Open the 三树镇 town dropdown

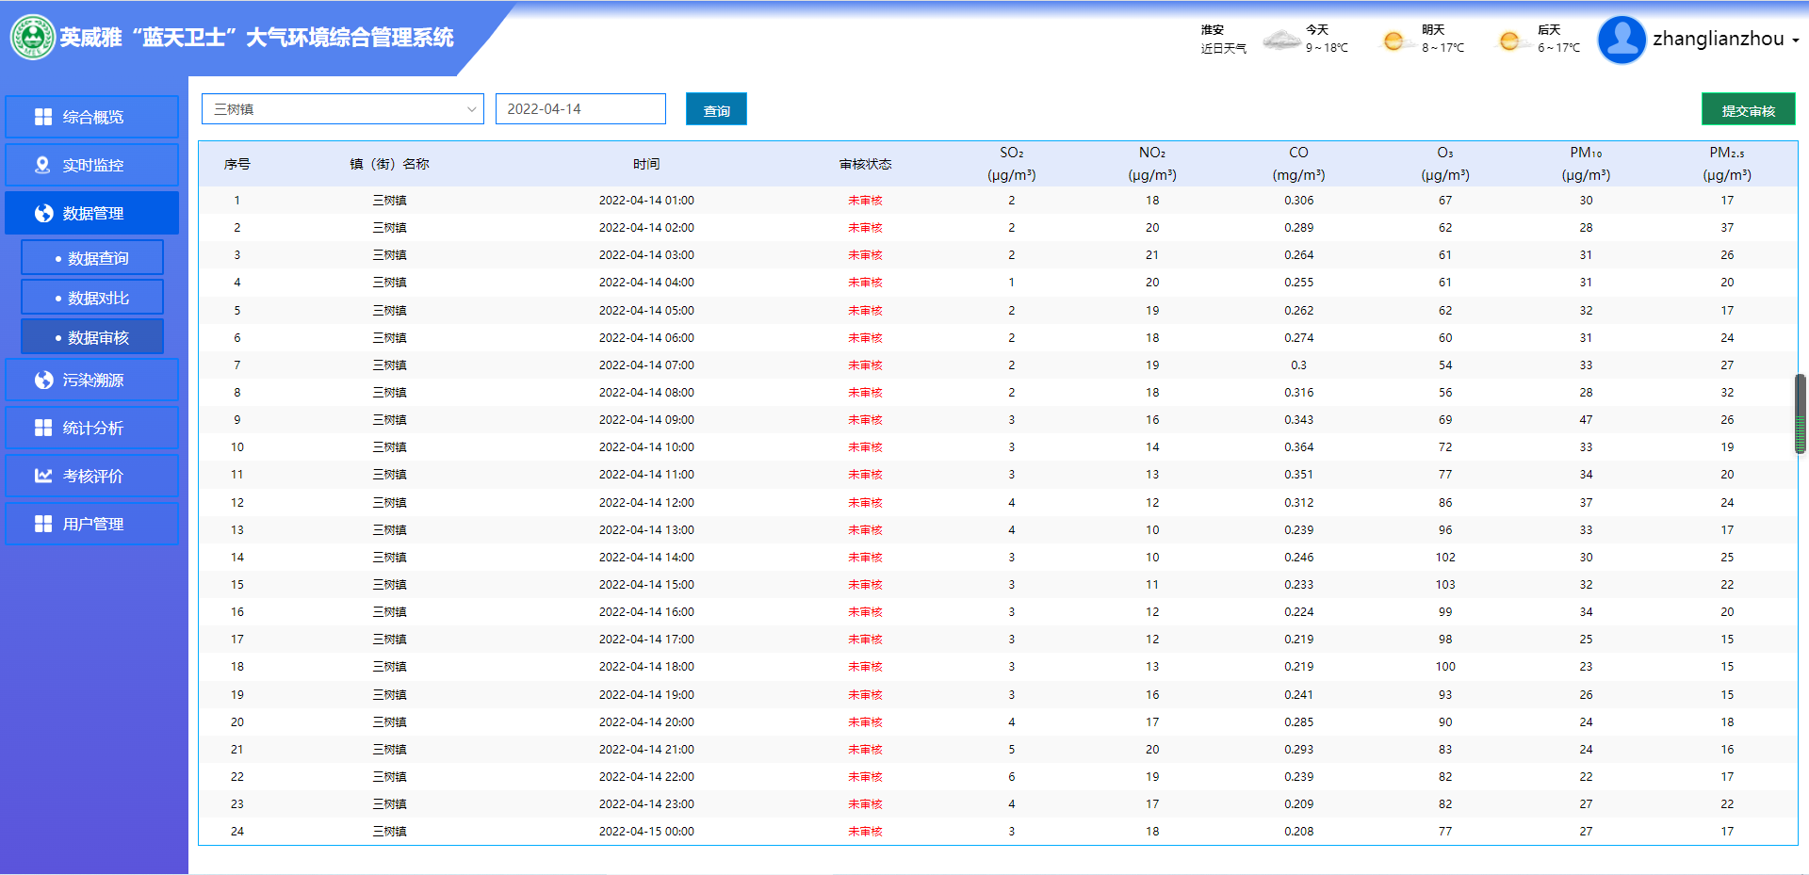[x=342, y=109]
